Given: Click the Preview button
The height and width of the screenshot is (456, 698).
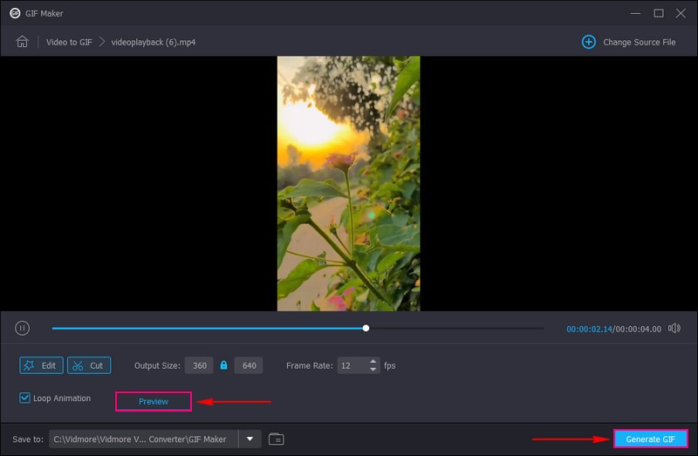Looking at the screenshot, I should click(154, 401).
